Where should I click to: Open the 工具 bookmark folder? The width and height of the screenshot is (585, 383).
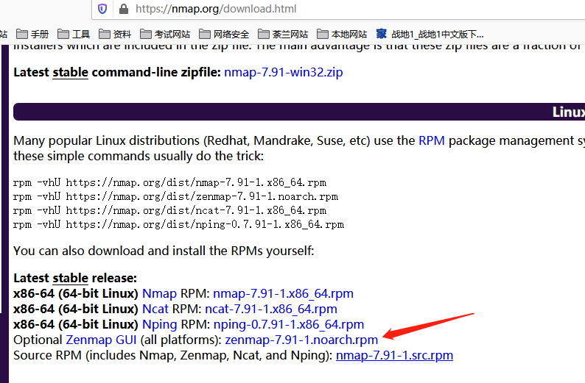tap(74, 35)
